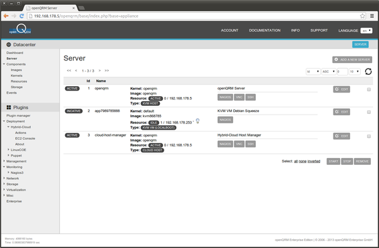Screen dimensions: 379x248
Task: Expand the LinuxCOE tree node
Action: click(8, 150)
